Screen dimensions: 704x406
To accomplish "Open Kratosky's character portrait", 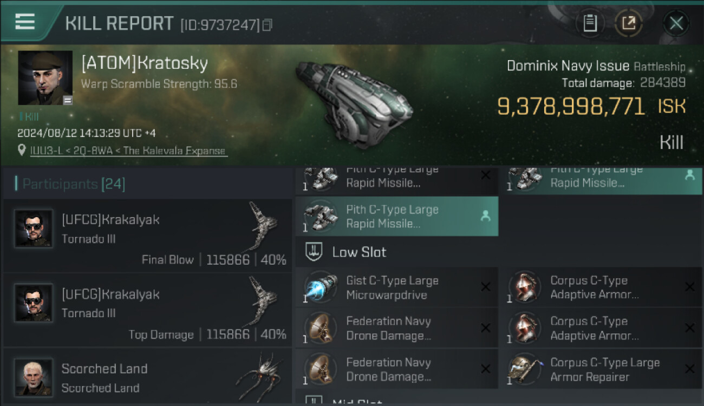I will (x=45, y=77).
